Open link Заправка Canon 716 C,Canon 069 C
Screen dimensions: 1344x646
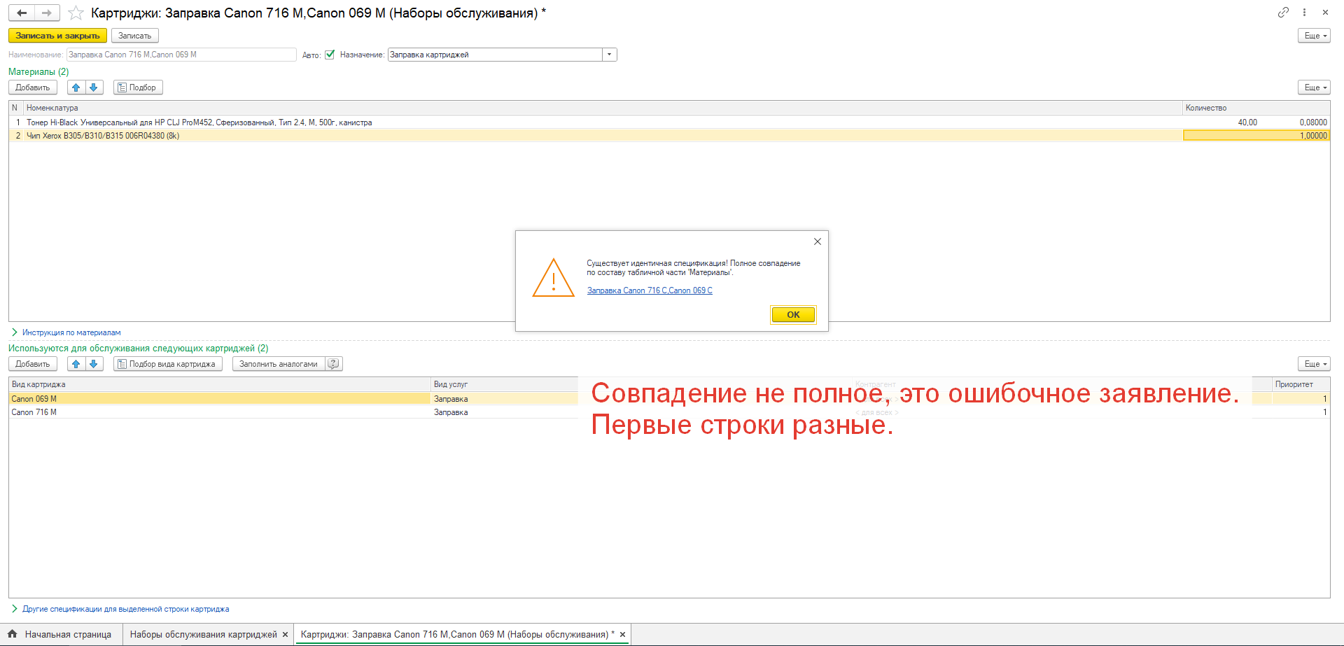(x=650, y=290)
